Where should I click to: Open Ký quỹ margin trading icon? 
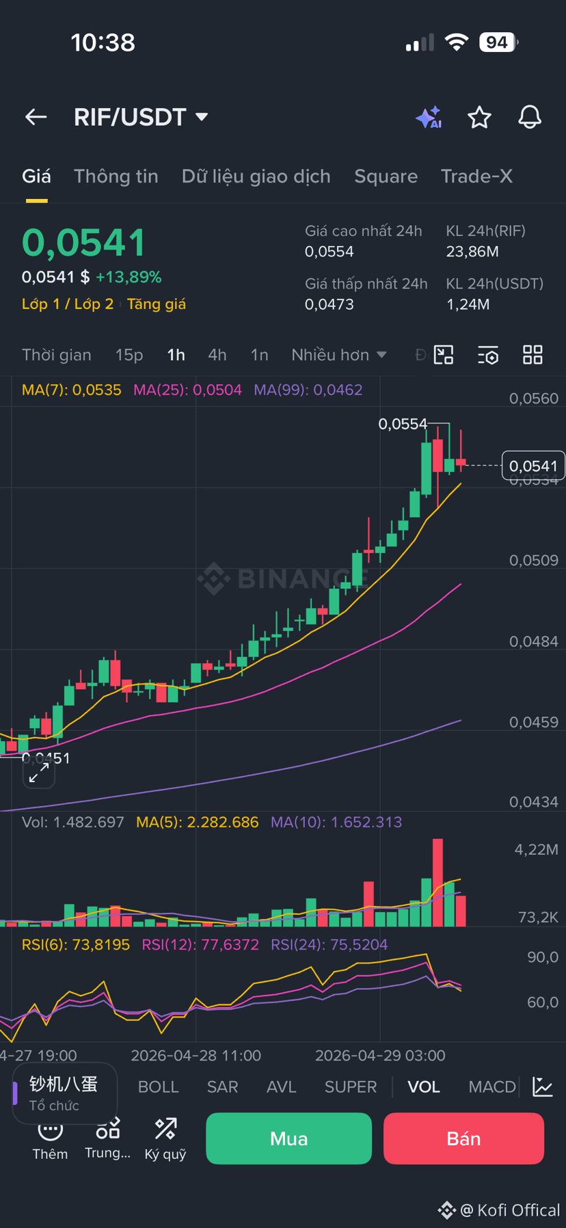pyautogui.click(x=165, y=1139)
